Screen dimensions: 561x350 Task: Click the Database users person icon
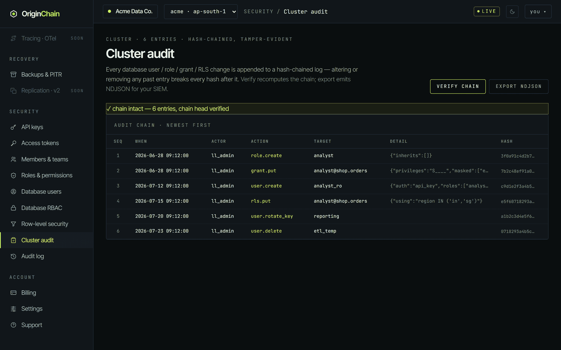pyautogui.click(x=14, y=192)
